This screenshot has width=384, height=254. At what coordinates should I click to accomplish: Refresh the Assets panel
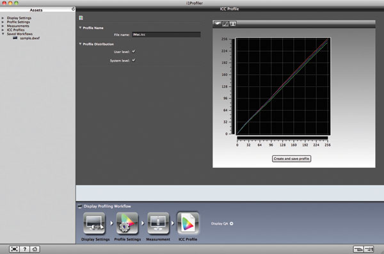73,9
